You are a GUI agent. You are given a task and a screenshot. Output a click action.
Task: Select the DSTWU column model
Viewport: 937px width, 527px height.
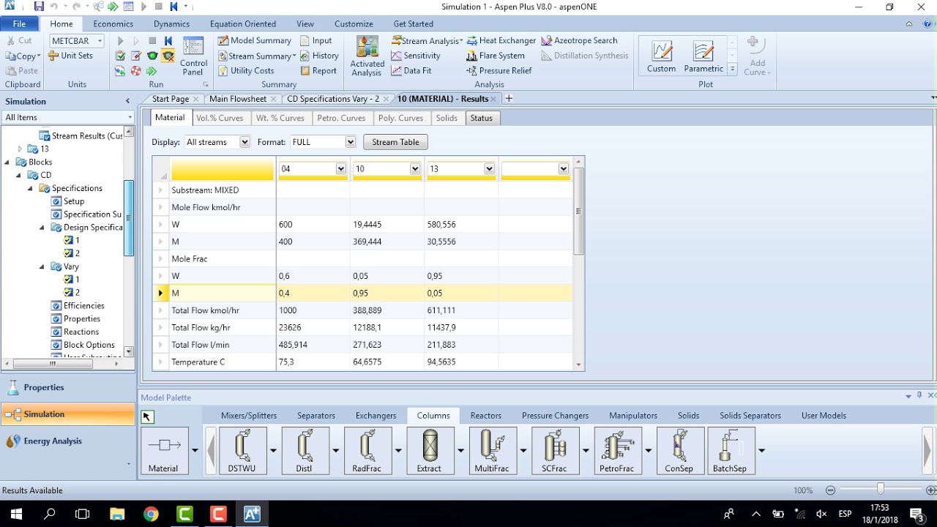pyautogui.click(x=242, y=451)
